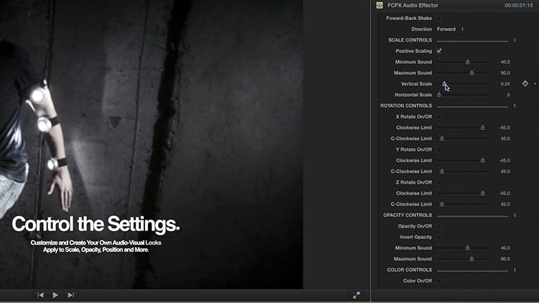This screenshot has width=539, height=303.
Task: Turn on Color On/Off checkbox
Action: [x=439, y=281]
